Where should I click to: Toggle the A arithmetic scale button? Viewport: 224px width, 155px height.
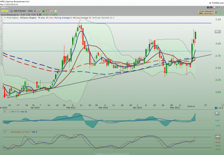point(216,108)
